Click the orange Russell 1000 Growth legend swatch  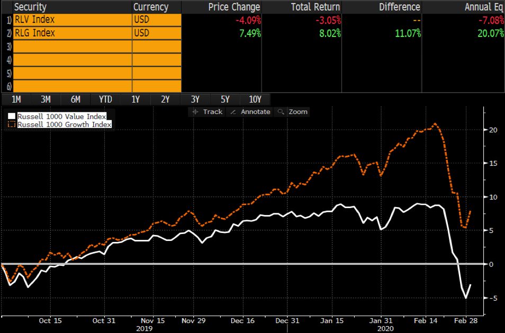pyautogui.click(x=12, y=124)
